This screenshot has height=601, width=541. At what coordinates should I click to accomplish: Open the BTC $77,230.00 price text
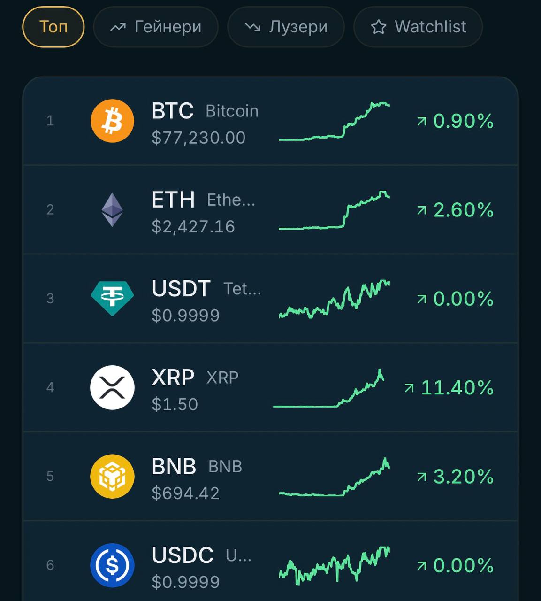(199, 138)
